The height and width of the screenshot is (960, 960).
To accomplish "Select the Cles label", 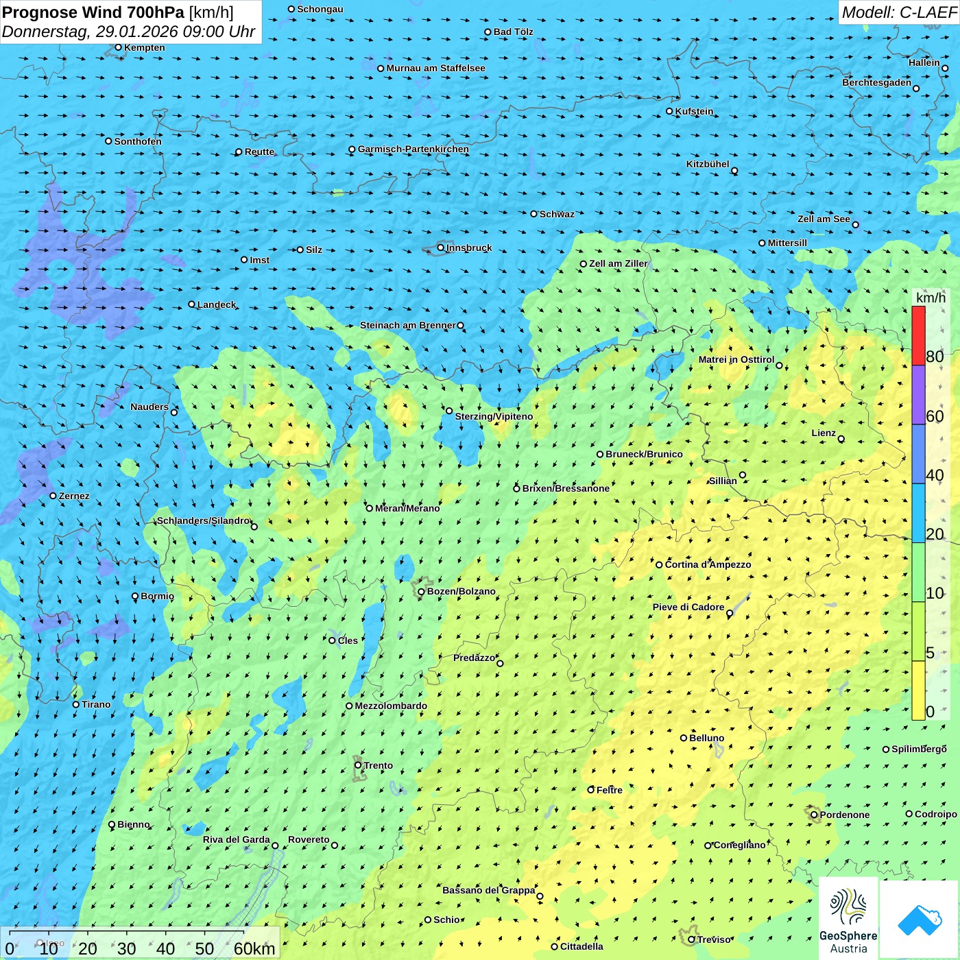I will (x=348, y=640).
